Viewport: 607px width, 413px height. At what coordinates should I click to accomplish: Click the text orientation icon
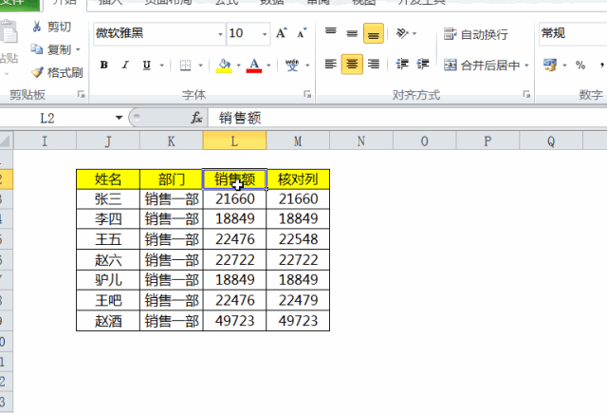(402, 33)
